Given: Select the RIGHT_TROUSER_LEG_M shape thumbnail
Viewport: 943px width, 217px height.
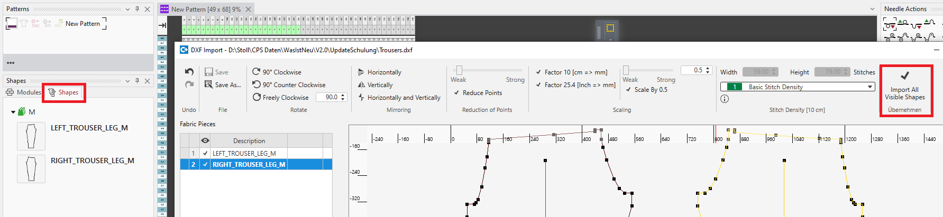Looking at the screenshot, I should tap(31, 168).
